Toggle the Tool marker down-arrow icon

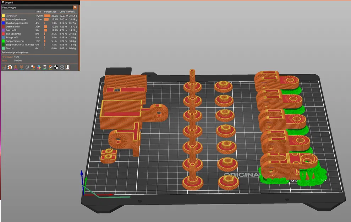coord(68,67)
